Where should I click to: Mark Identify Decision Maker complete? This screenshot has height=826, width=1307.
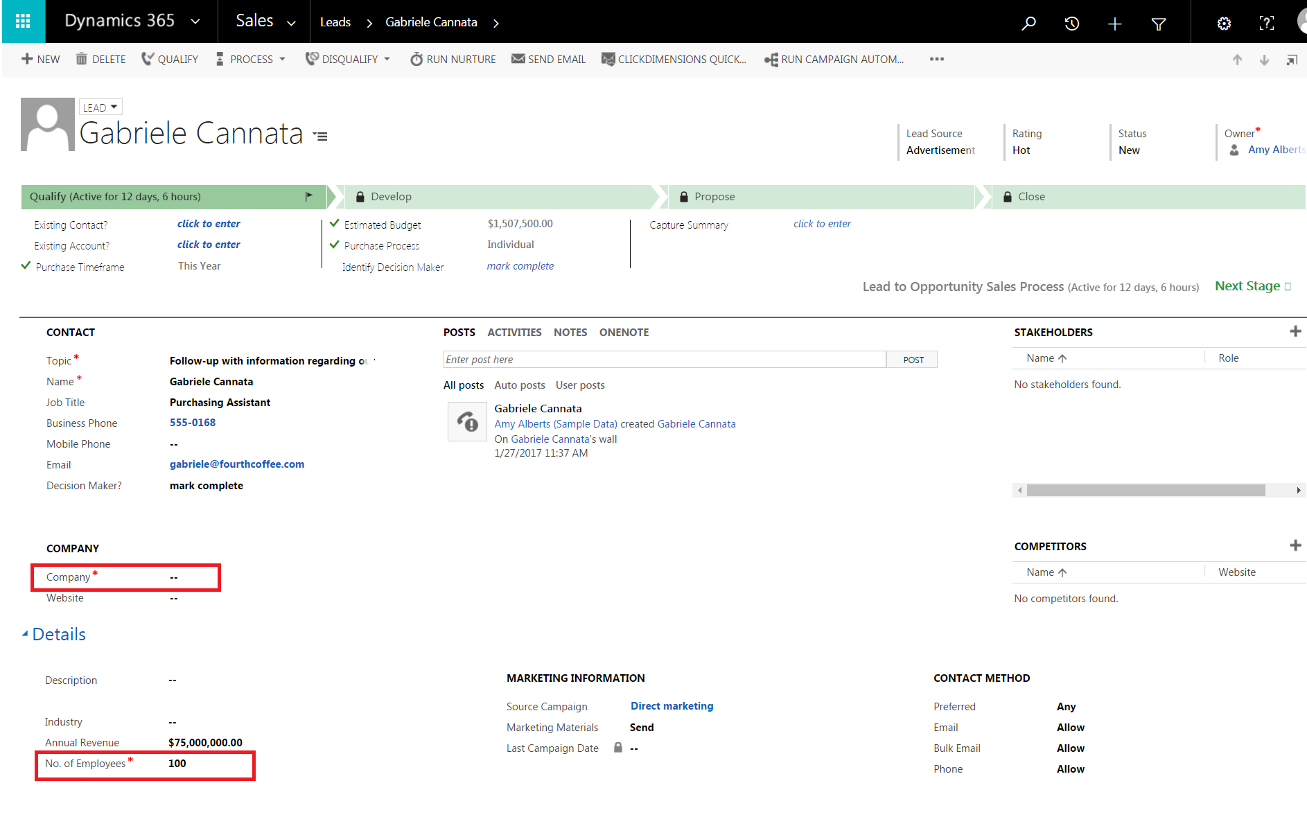tap(520, 266)
